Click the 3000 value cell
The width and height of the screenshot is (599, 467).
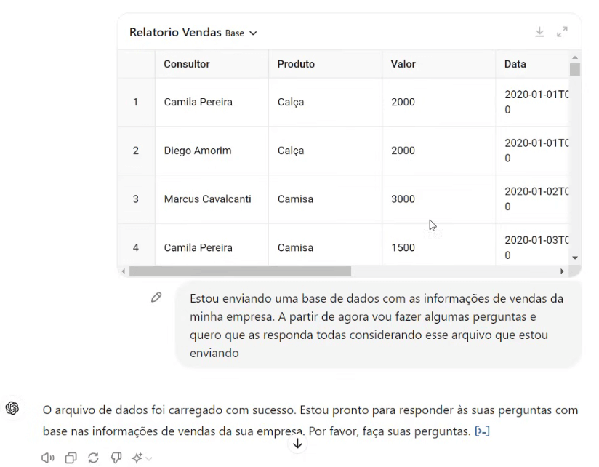tap(438, 199)
